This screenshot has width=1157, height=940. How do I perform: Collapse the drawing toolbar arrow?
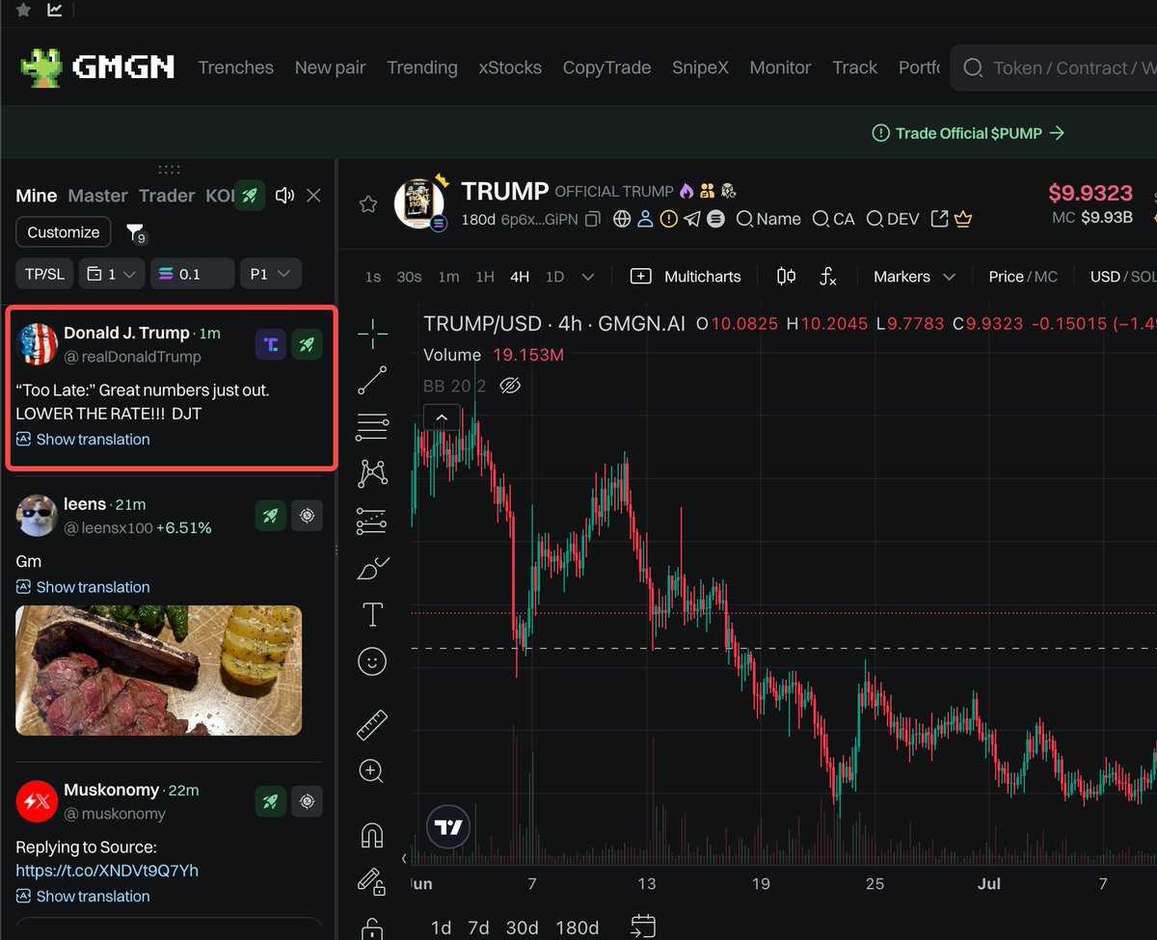[x=404, y=857]
